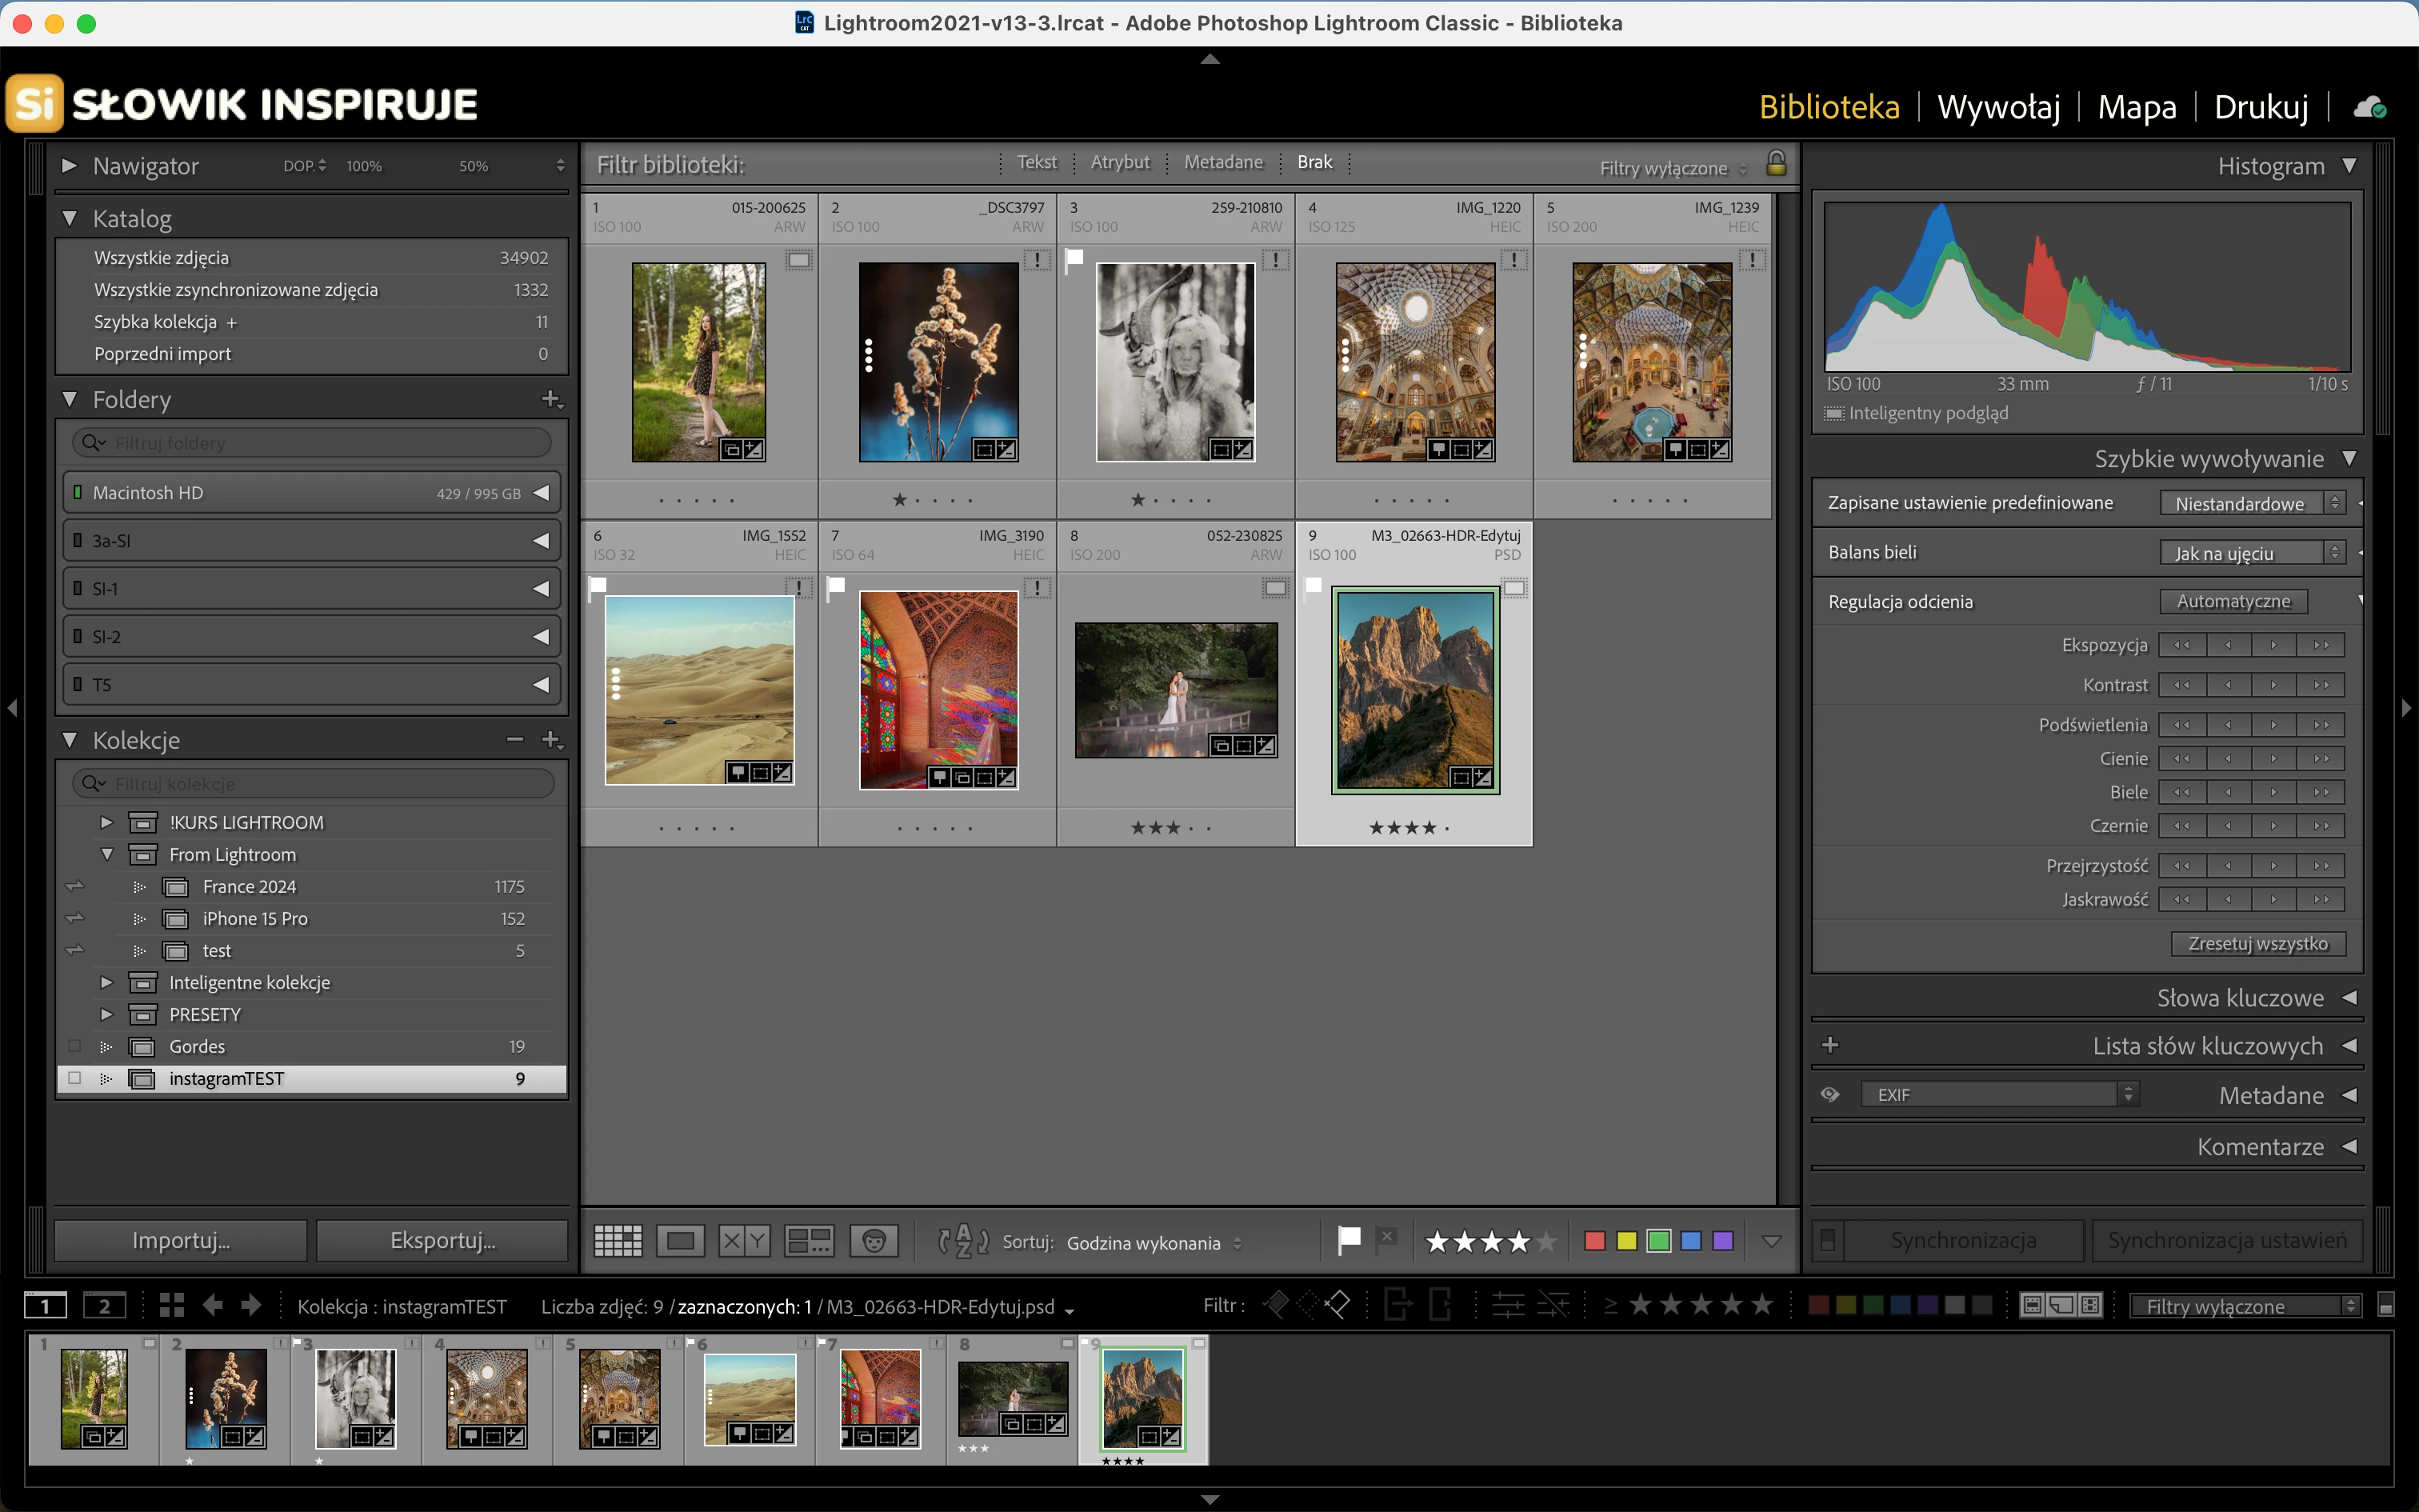This screenshot has height=1512, width=2419.
Task: Open Compare view (XY) icon
Action: pos(745,1241)
